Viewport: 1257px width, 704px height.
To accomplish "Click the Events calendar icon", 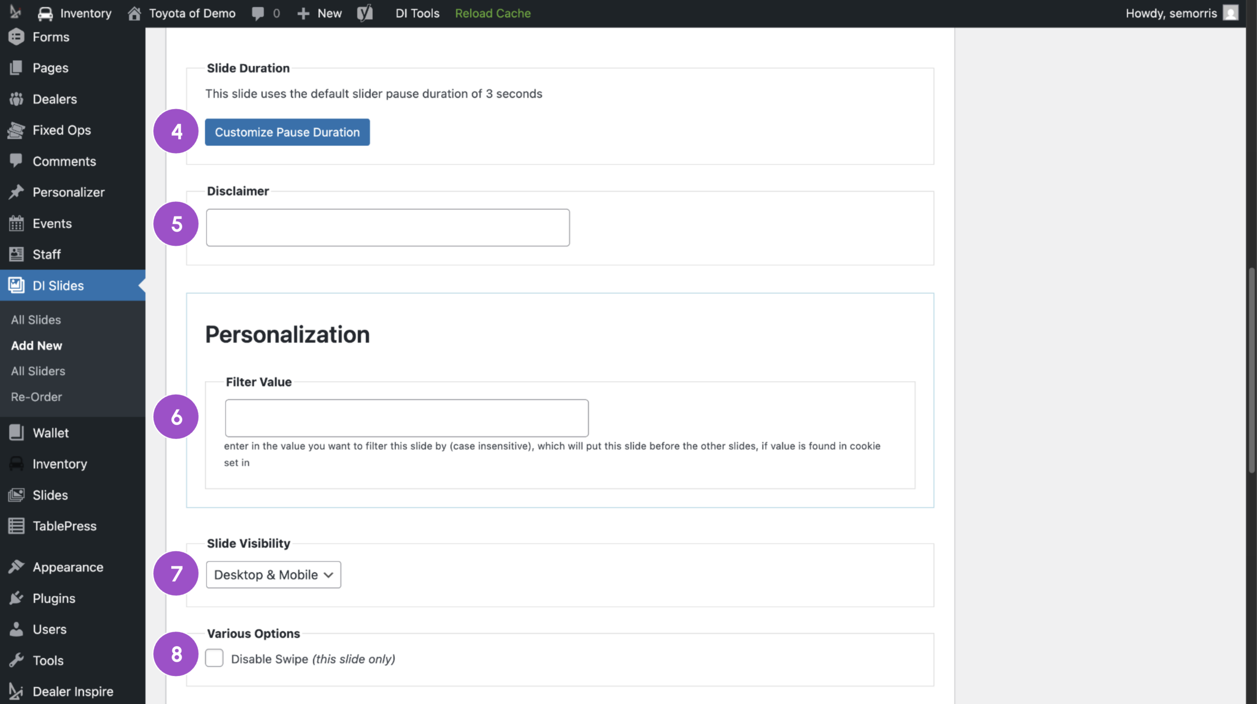I will tap(16, 223).
